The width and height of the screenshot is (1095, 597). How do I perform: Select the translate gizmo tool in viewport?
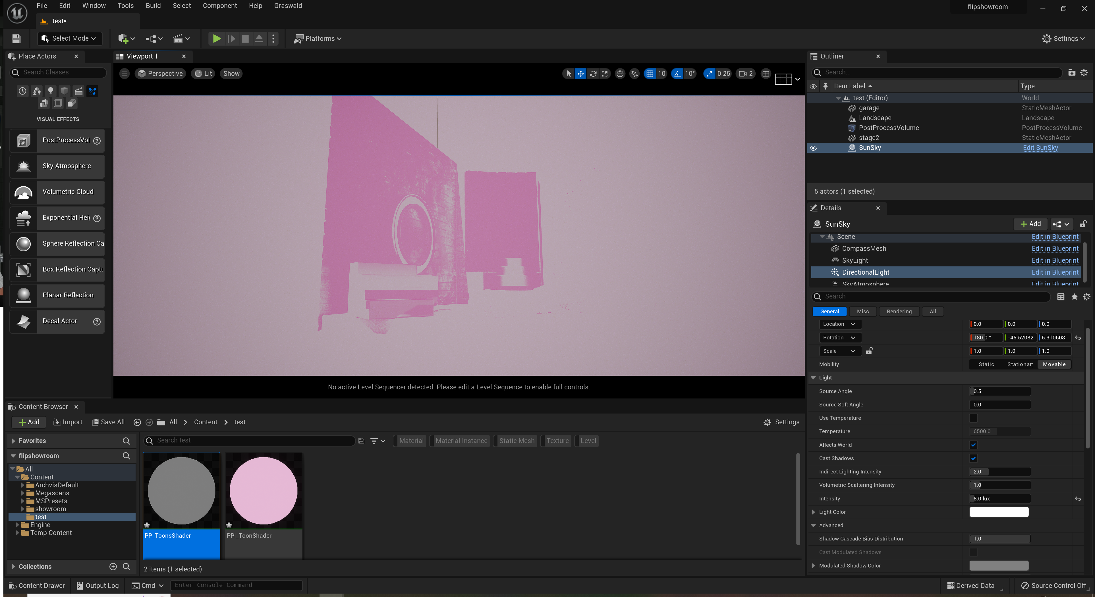(x=580, y=74)
